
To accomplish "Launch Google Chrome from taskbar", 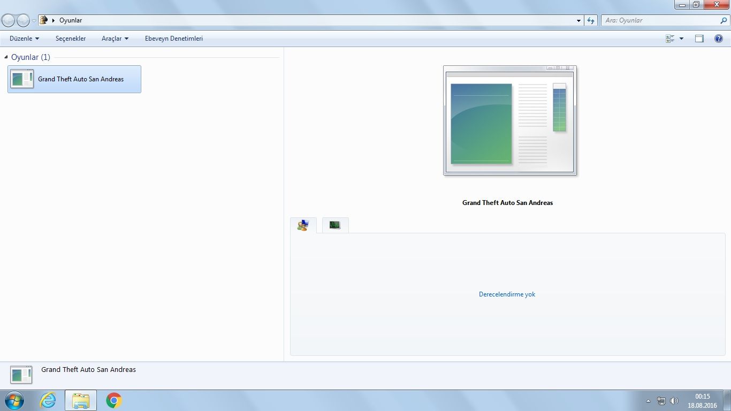I will [x=113, y=400].
